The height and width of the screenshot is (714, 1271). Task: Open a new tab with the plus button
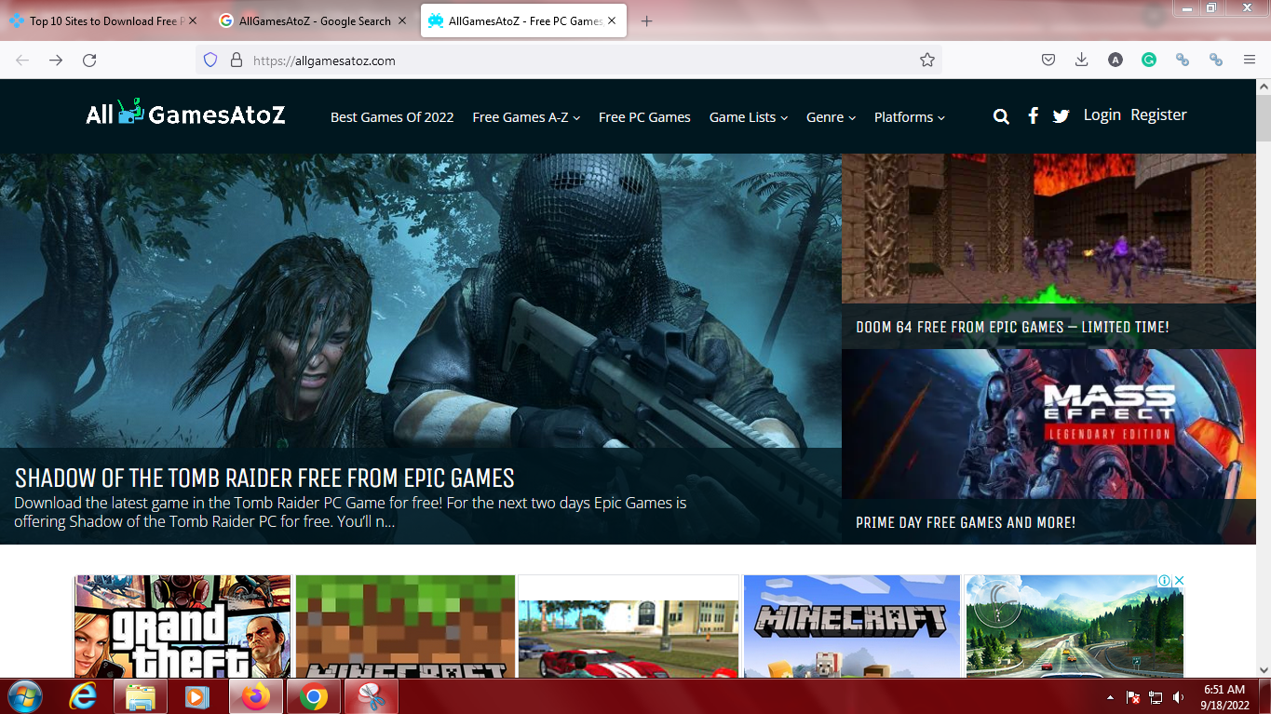647,20
